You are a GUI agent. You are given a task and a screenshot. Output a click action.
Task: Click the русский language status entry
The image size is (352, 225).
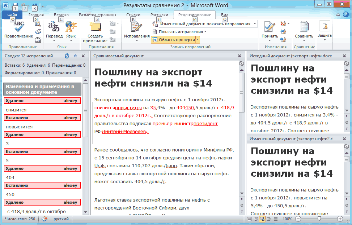click(61, 219)
